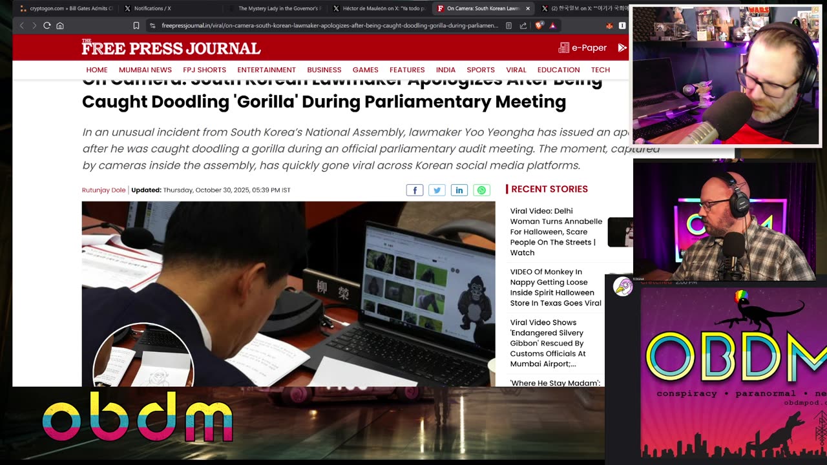Open the Brave Shields lion icon
The width and height of the screenshot is (827, 465).
pos(539,26)
